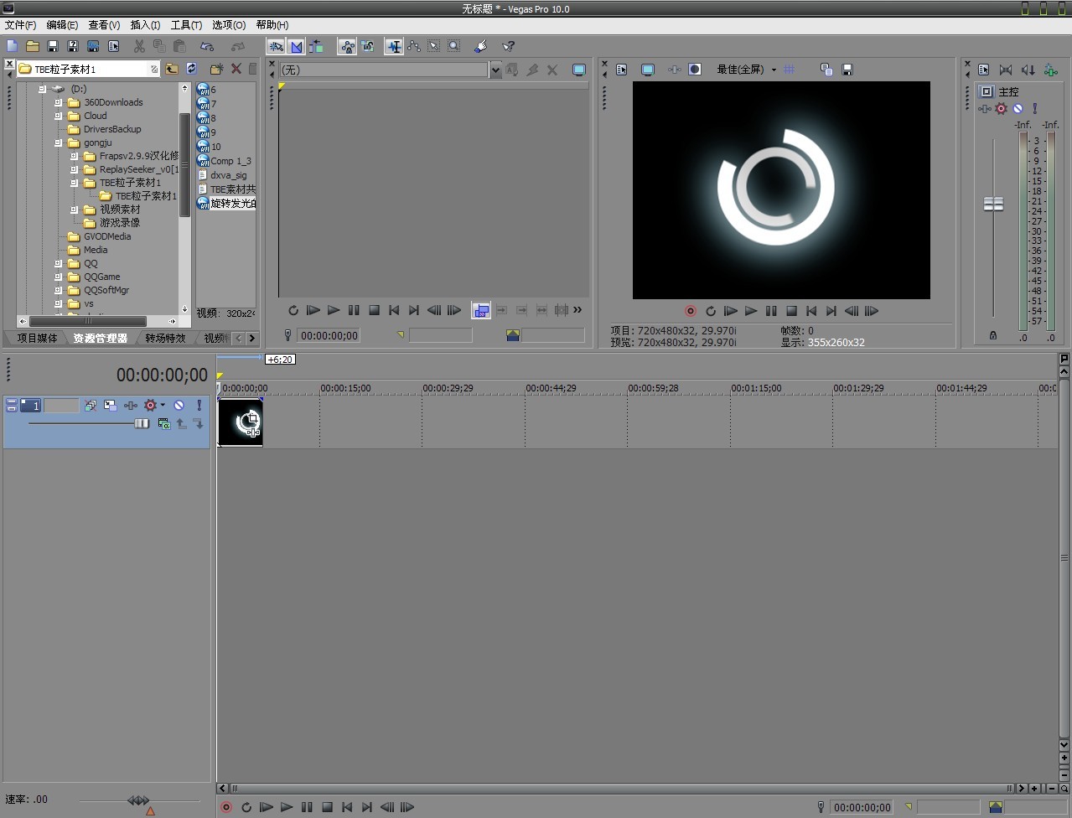Image resolution: width=1072 pixels, height=818 pixels.
Task: Expand the QQSoftMgr folder node
Action: pos(59,290)
